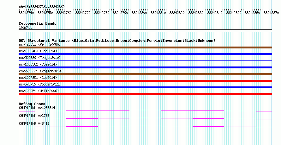Image resolution: width=281 pixels, height=145 pixels.
Task: Click the 16q24.3 band label
Action: point(26,27)
